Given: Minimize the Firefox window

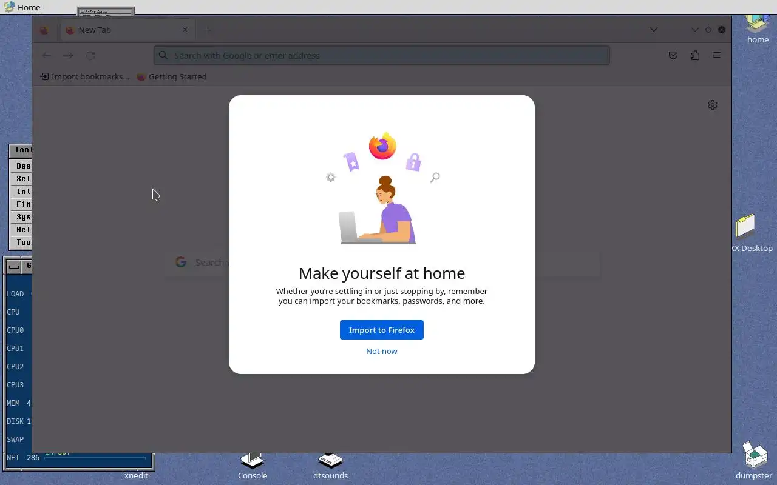Looking at the screenshot, I should click(695, 30).
